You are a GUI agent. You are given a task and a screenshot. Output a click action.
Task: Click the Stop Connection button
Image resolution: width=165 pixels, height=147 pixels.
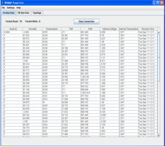pos(86,21)
